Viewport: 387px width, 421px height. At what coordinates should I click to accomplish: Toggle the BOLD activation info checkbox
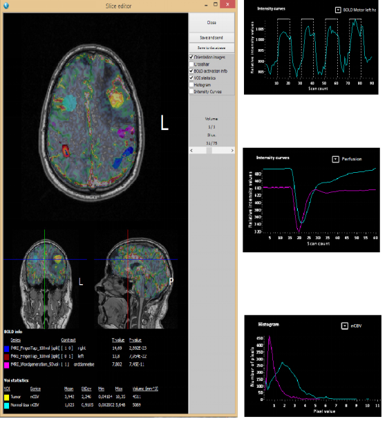point(191,71)
